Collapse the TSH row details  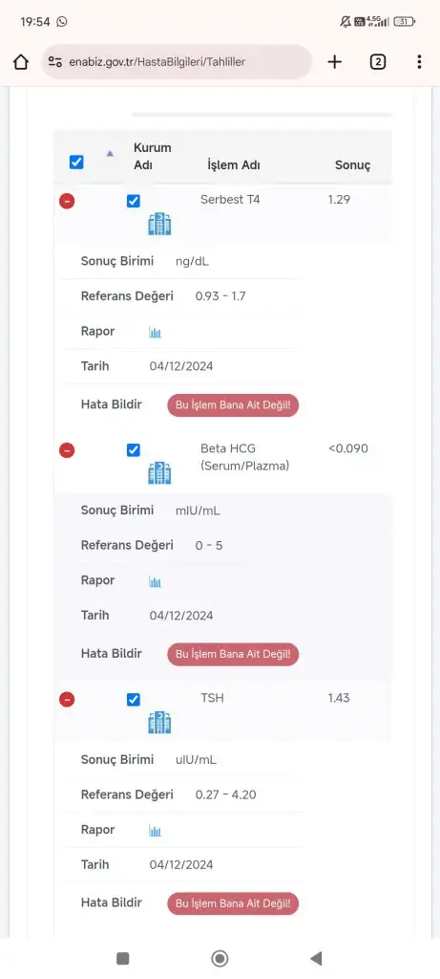67,699
